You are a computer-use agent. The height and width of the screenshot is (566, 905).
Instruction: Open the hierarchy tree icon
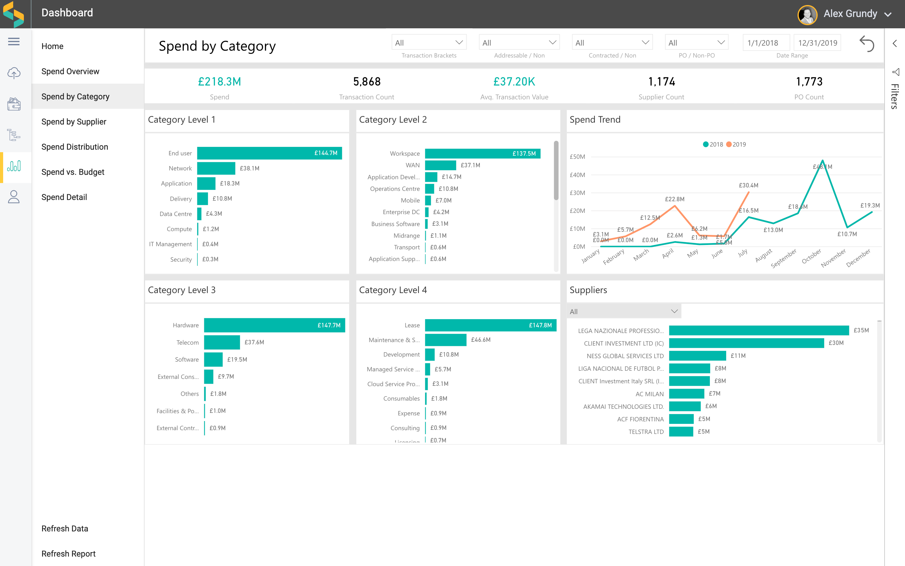14,135
